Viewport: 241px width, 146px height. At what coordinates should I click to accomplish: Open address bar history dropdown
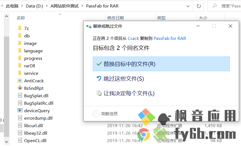pyautogui.click(x=188, y=6)
